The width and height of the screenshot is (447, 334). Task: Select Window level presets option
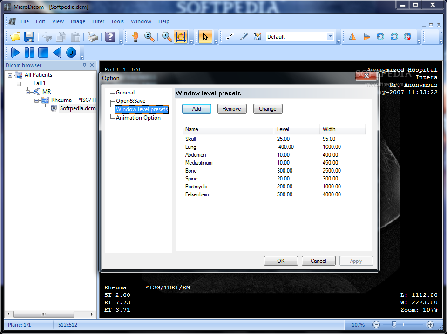142,109
